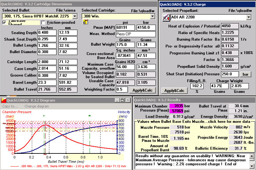Click the Bullet Weight grains field

click(126, 45)
